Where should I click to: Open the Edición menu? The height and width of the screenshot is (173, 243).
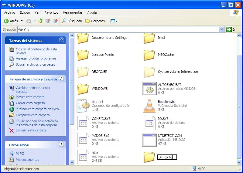pyautogui.click(x=25, y=12)
